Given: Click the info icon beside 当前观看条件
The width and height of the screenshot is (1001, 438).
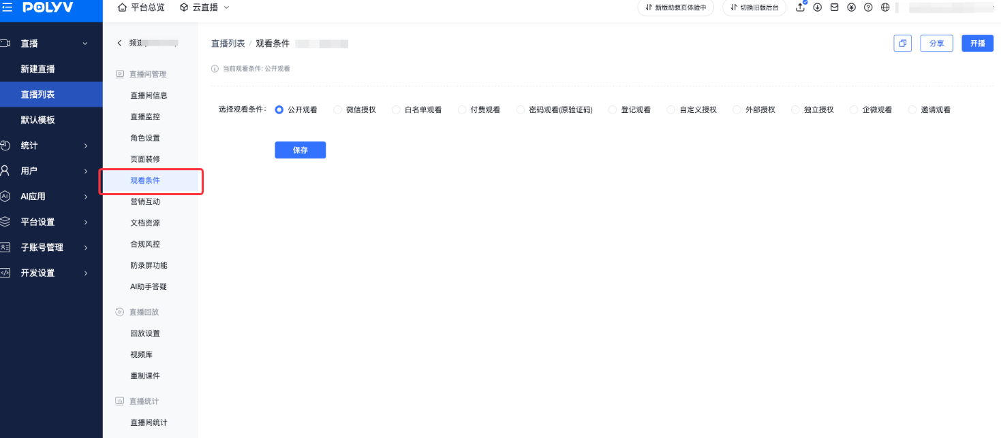Looking at the screenshot, I should click(x=215, y=69).
